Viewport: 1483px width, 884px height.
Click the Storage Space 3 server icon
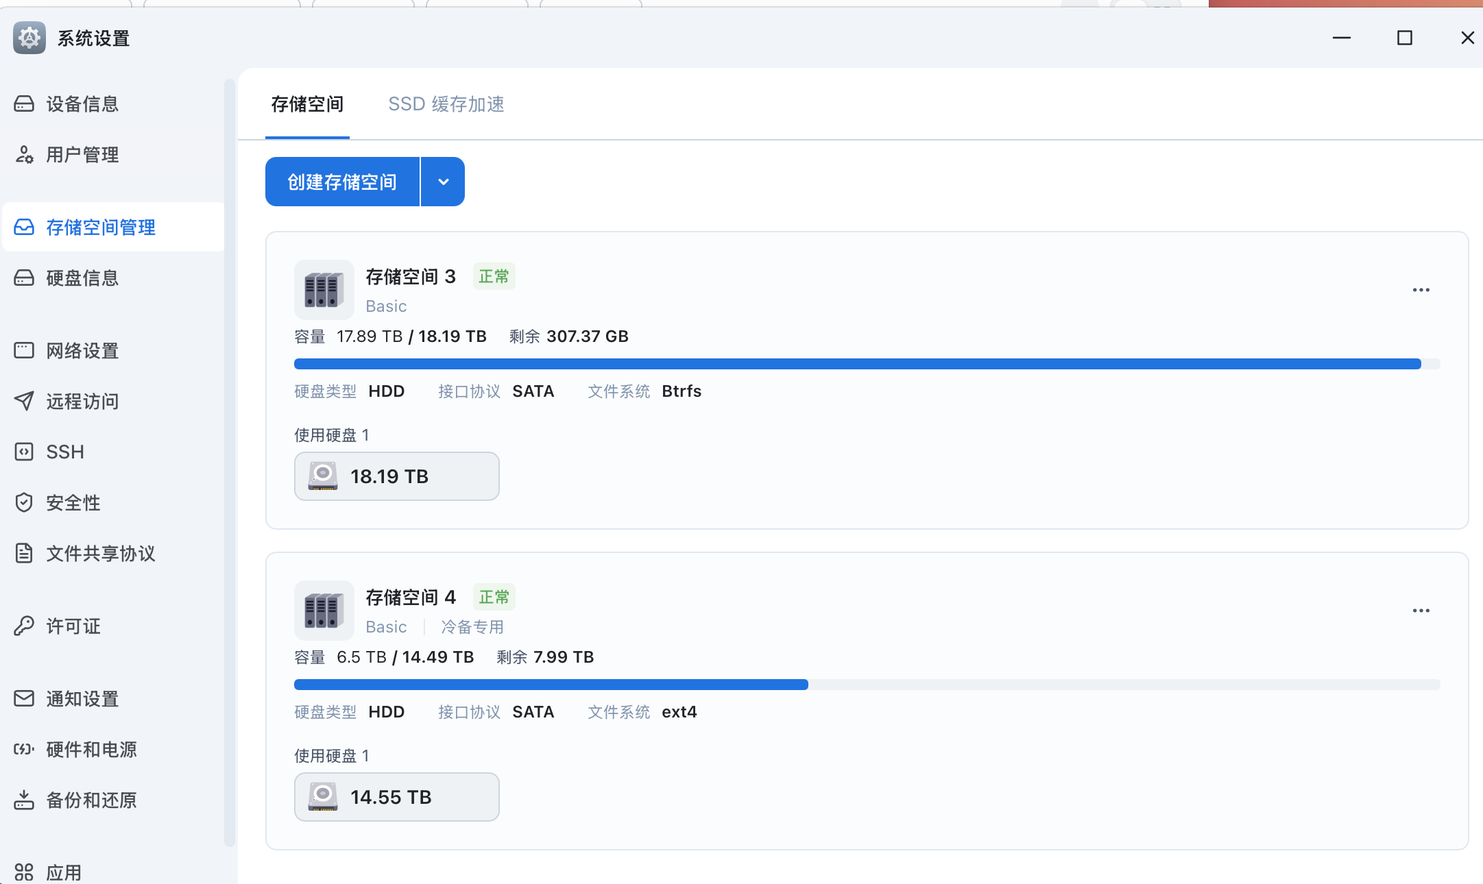tap(324, 290)
